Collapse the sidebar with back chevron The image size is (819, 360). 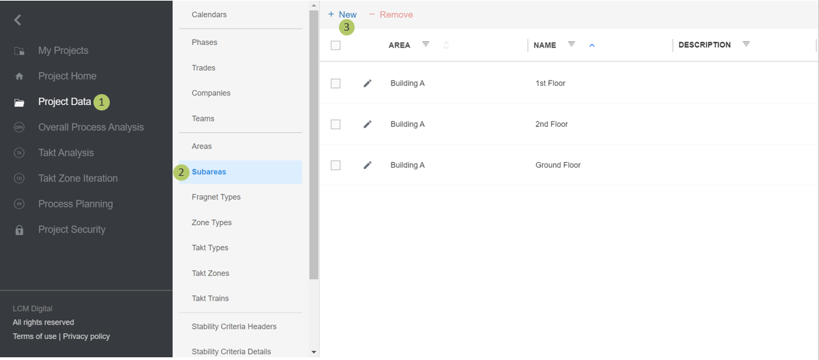pos(18,20)
